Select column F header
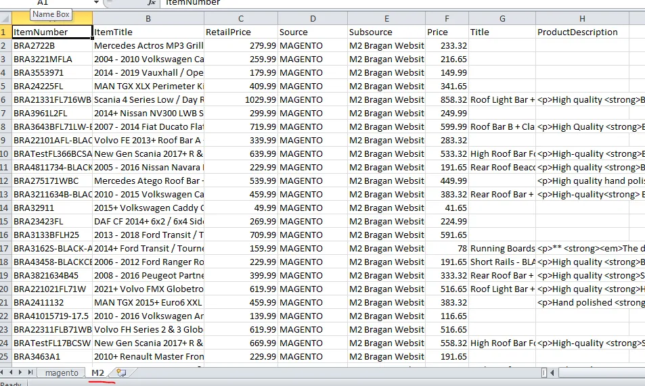The height and width of the screenshot is (386, 645). click(447, 18)
